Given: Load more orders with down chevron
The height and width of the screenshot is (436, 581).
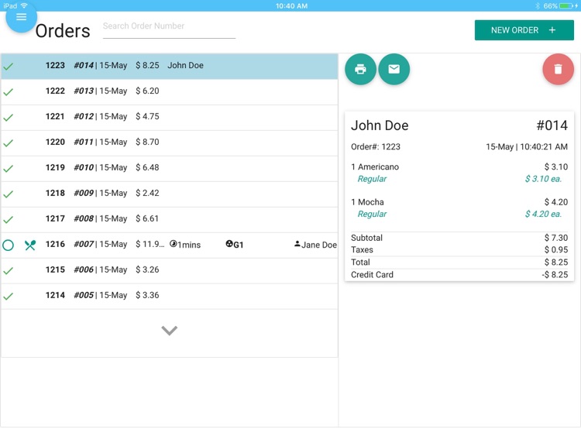Looking at the screenshot, I should tap(170, 330).
